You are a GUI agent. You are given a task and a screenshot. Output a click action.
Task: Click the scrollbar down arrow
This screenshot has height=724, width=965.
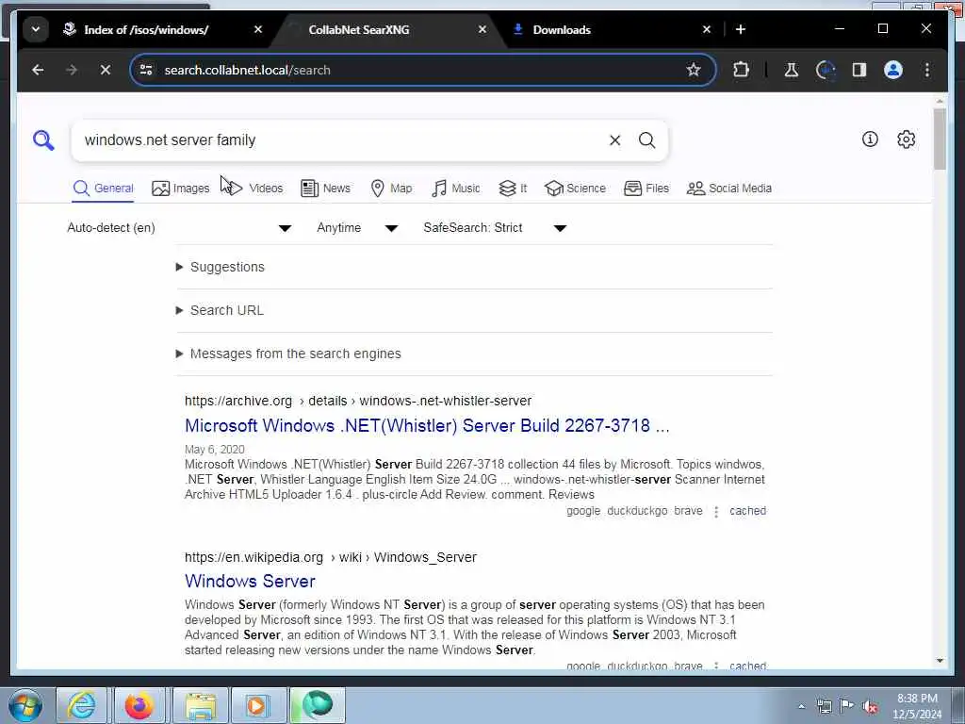click(x=940, y=661)
